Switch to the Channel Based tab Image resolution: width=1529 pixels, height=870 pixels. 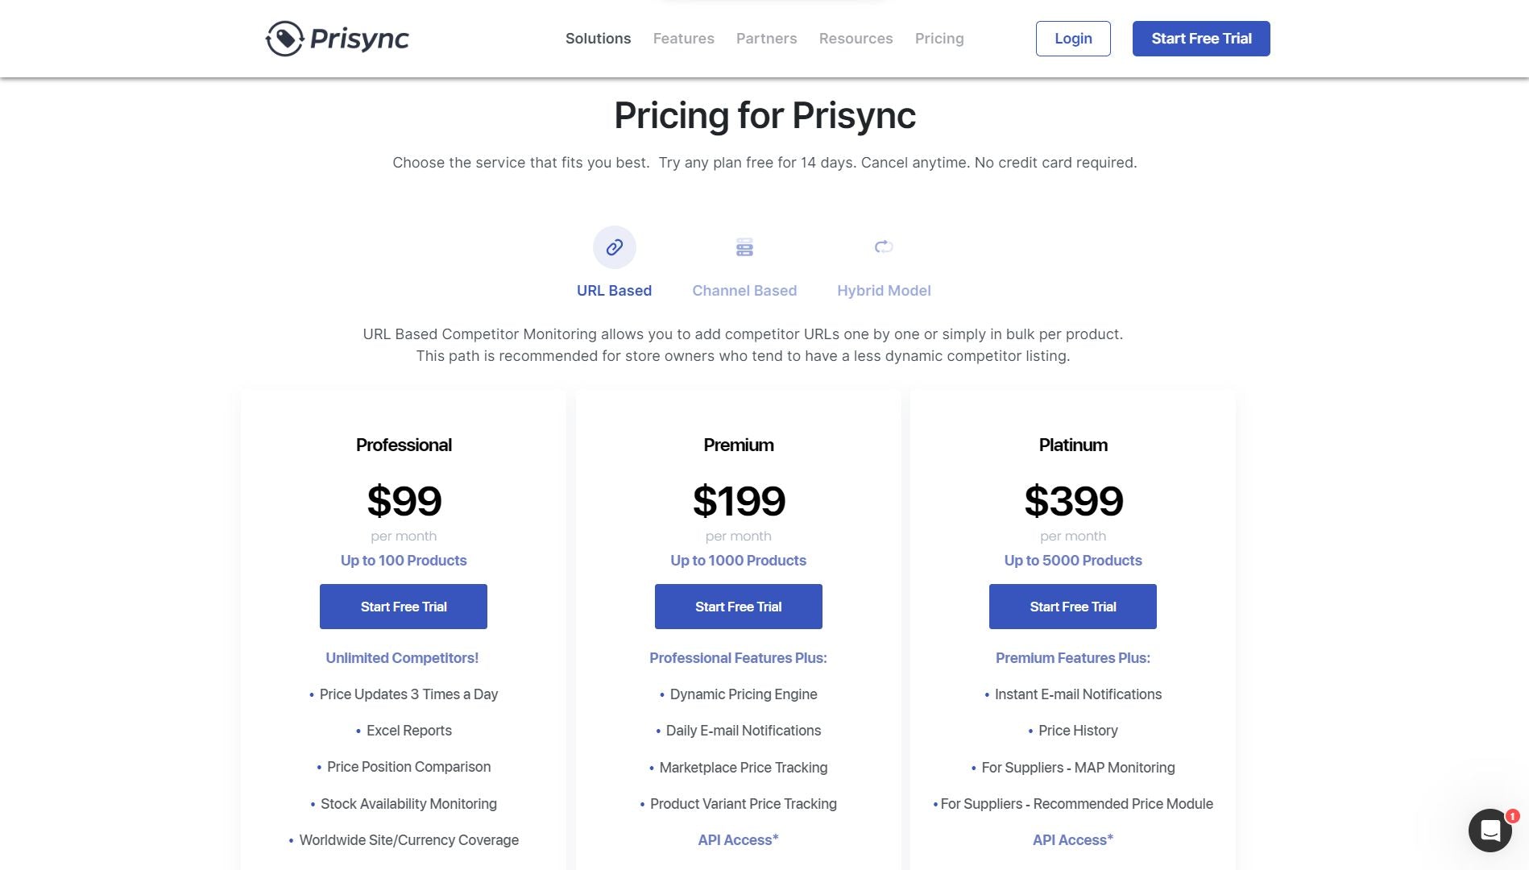(744, 291)
